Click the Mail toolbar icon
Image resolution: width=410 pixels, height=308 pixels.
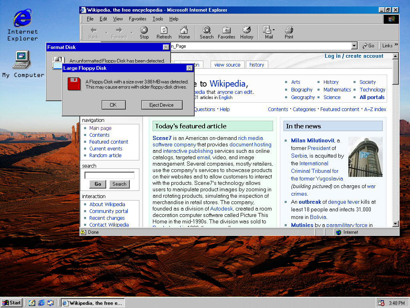click(267, 32)
